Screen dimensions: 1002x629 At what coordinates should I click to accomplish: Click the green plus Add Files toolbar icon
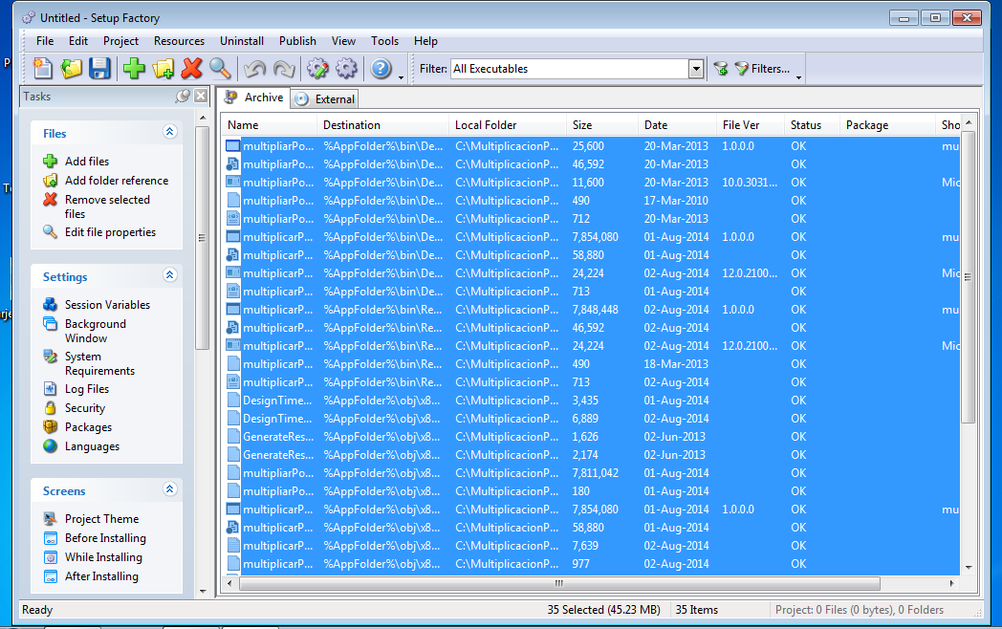(134, 68)
